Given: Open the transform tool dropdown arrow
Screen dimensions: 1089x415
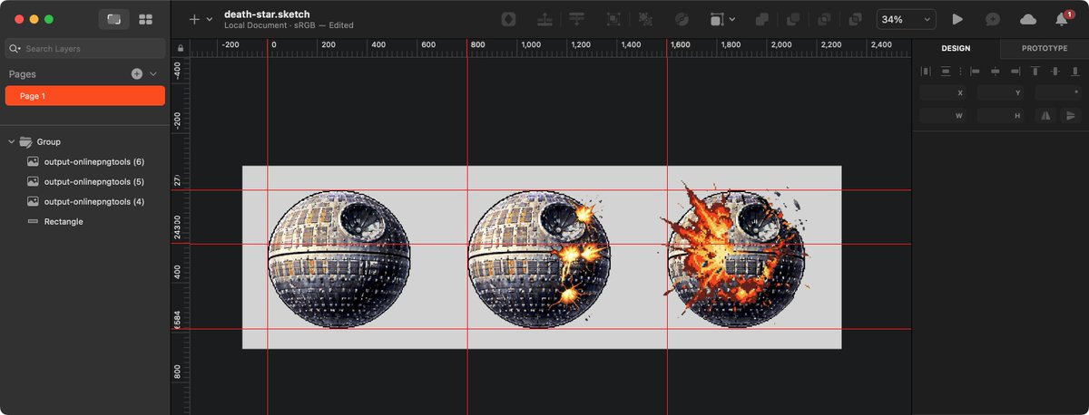Looking at the screenshot, I should click(732, 19).
